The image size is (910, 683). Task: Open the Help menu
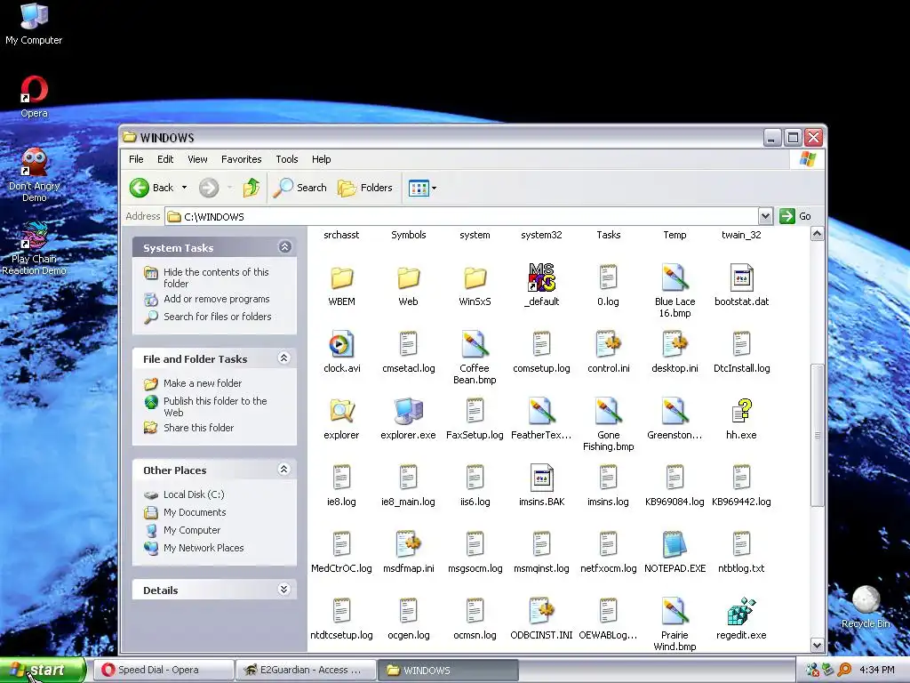click(x=321, y=159)
